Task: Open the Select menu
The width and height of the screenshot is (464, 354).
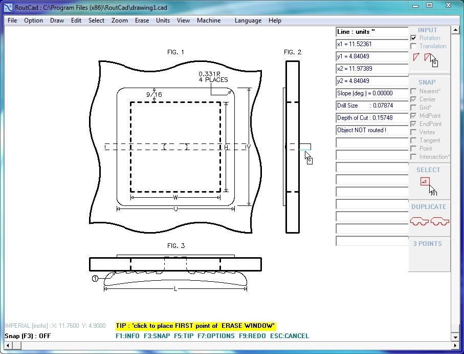Action: coord(96,20)
